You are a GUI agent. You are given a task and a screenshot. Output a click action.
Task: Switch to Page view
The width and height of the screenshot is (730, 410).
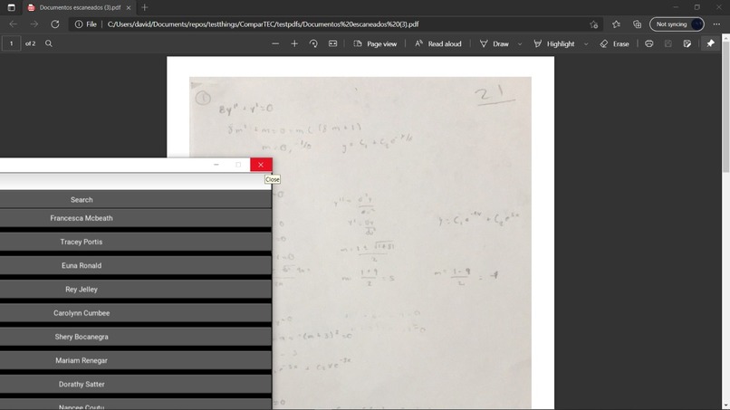pos(375,43)
